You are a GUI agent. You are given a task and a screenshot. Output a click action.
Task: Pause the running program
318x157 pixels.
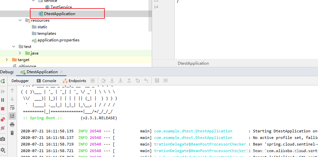coord(3,100)
